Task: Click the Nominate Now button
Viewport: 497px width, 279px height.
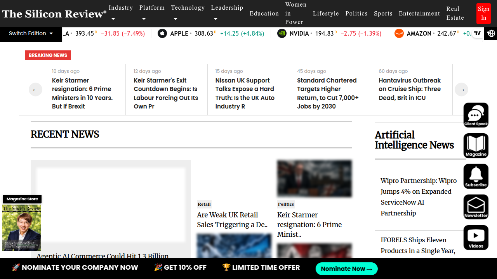Action: coord(346,269)
